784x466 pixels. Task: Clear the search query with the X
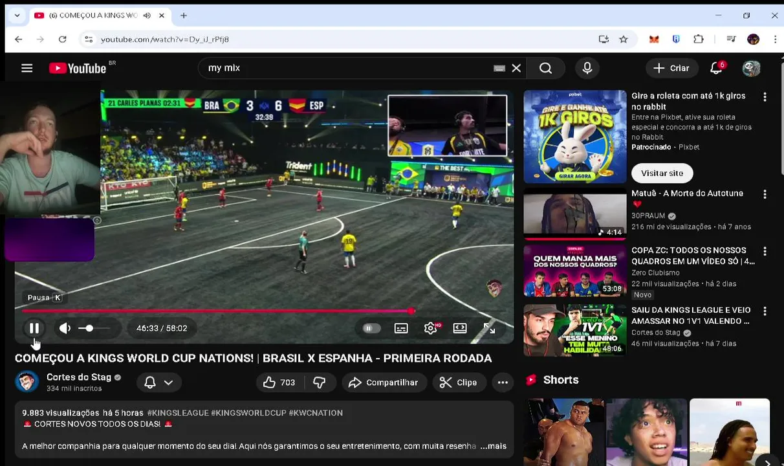(516, 68)
